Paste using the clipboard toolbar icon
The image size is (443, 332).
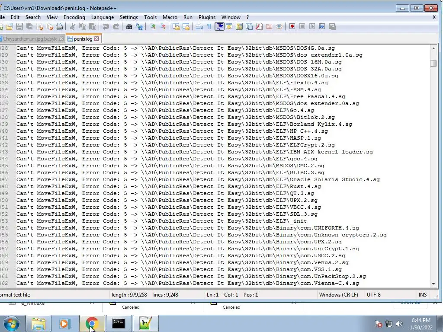93,26
